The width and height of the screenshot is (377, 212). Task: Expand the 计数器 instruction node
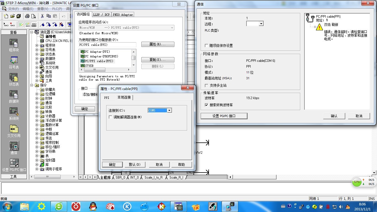click(37, 116)
